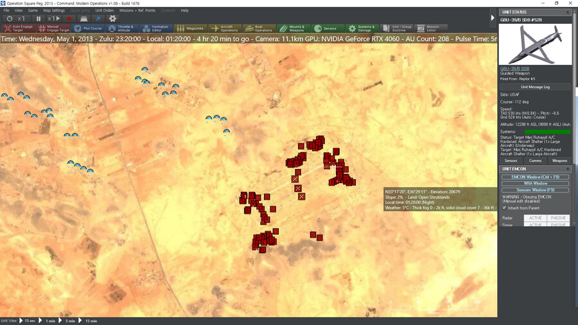Advance time by 5 min
Viewport: 578px width, 325px height.
[67, 321]
